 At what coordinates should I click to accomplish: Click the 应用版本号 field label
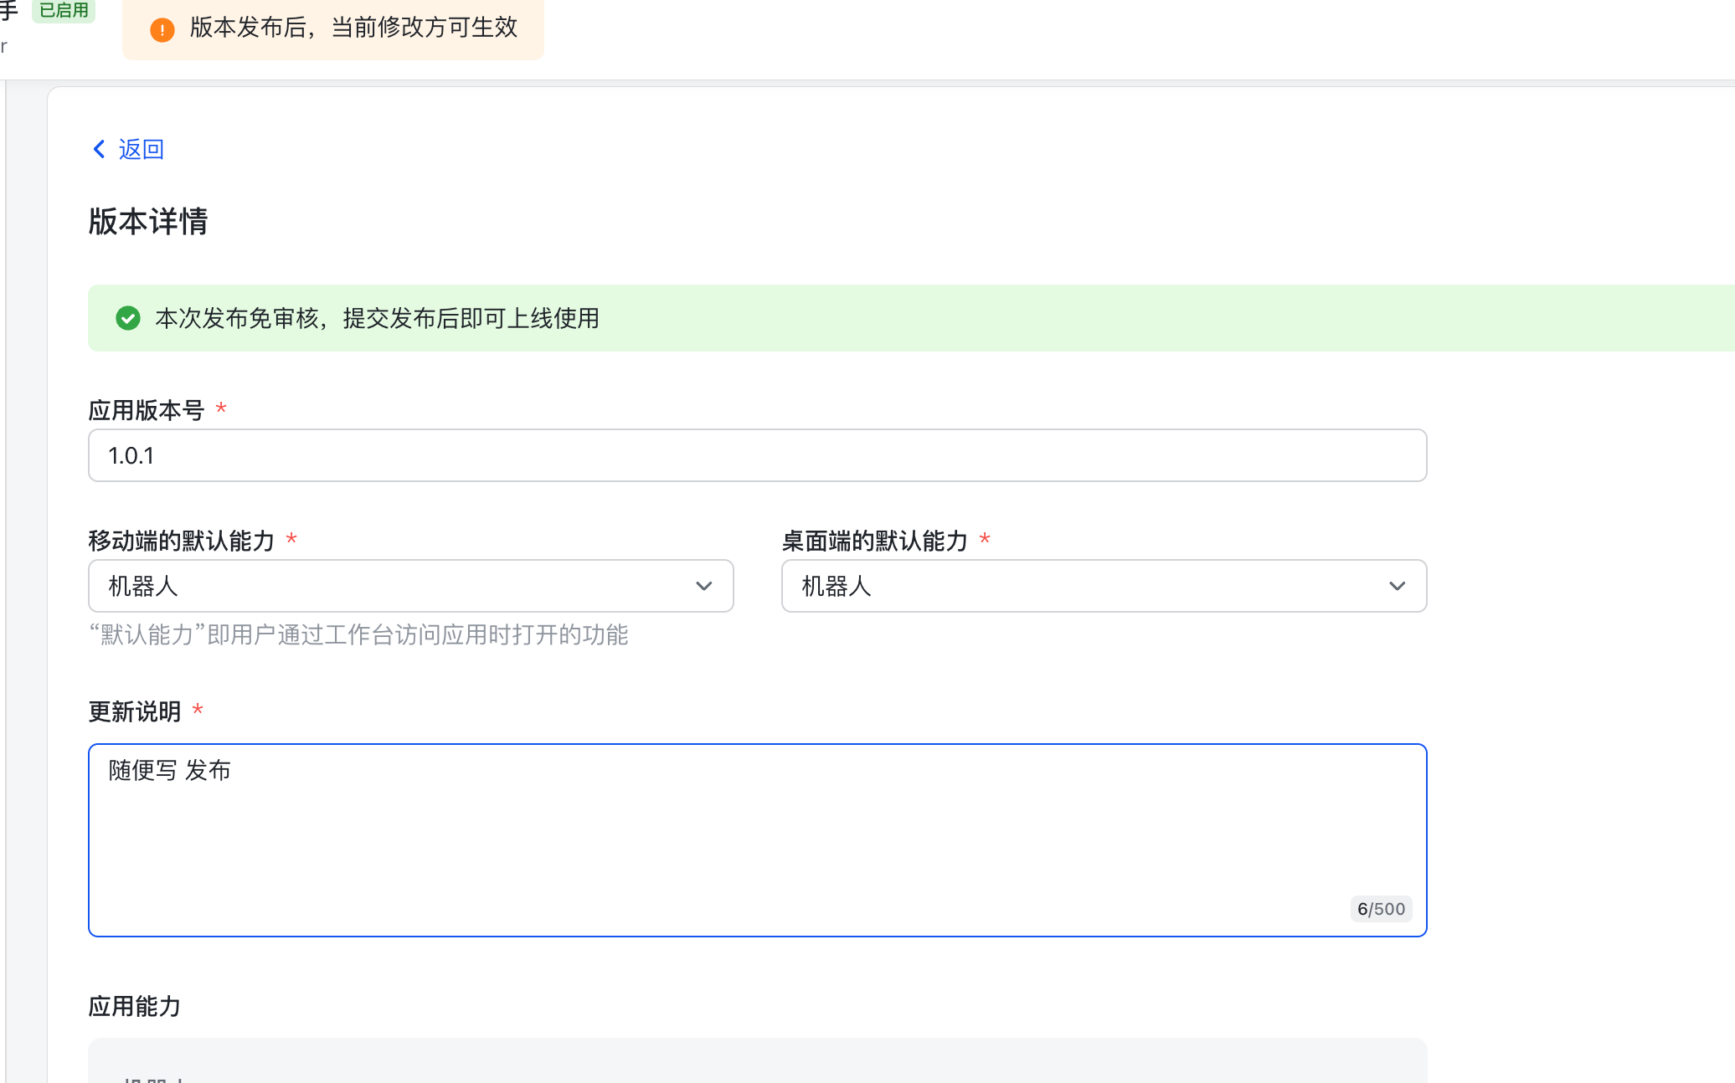coord(147,410)
